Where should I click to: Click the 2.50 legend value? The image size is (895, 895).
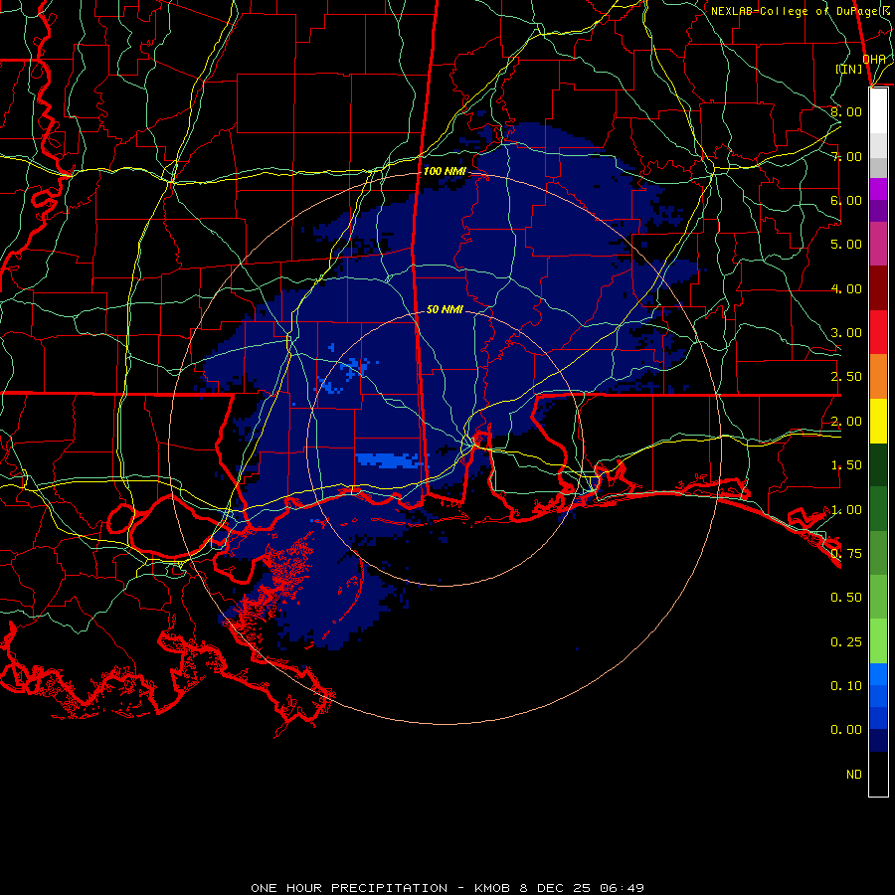click(x=846, y=377)
